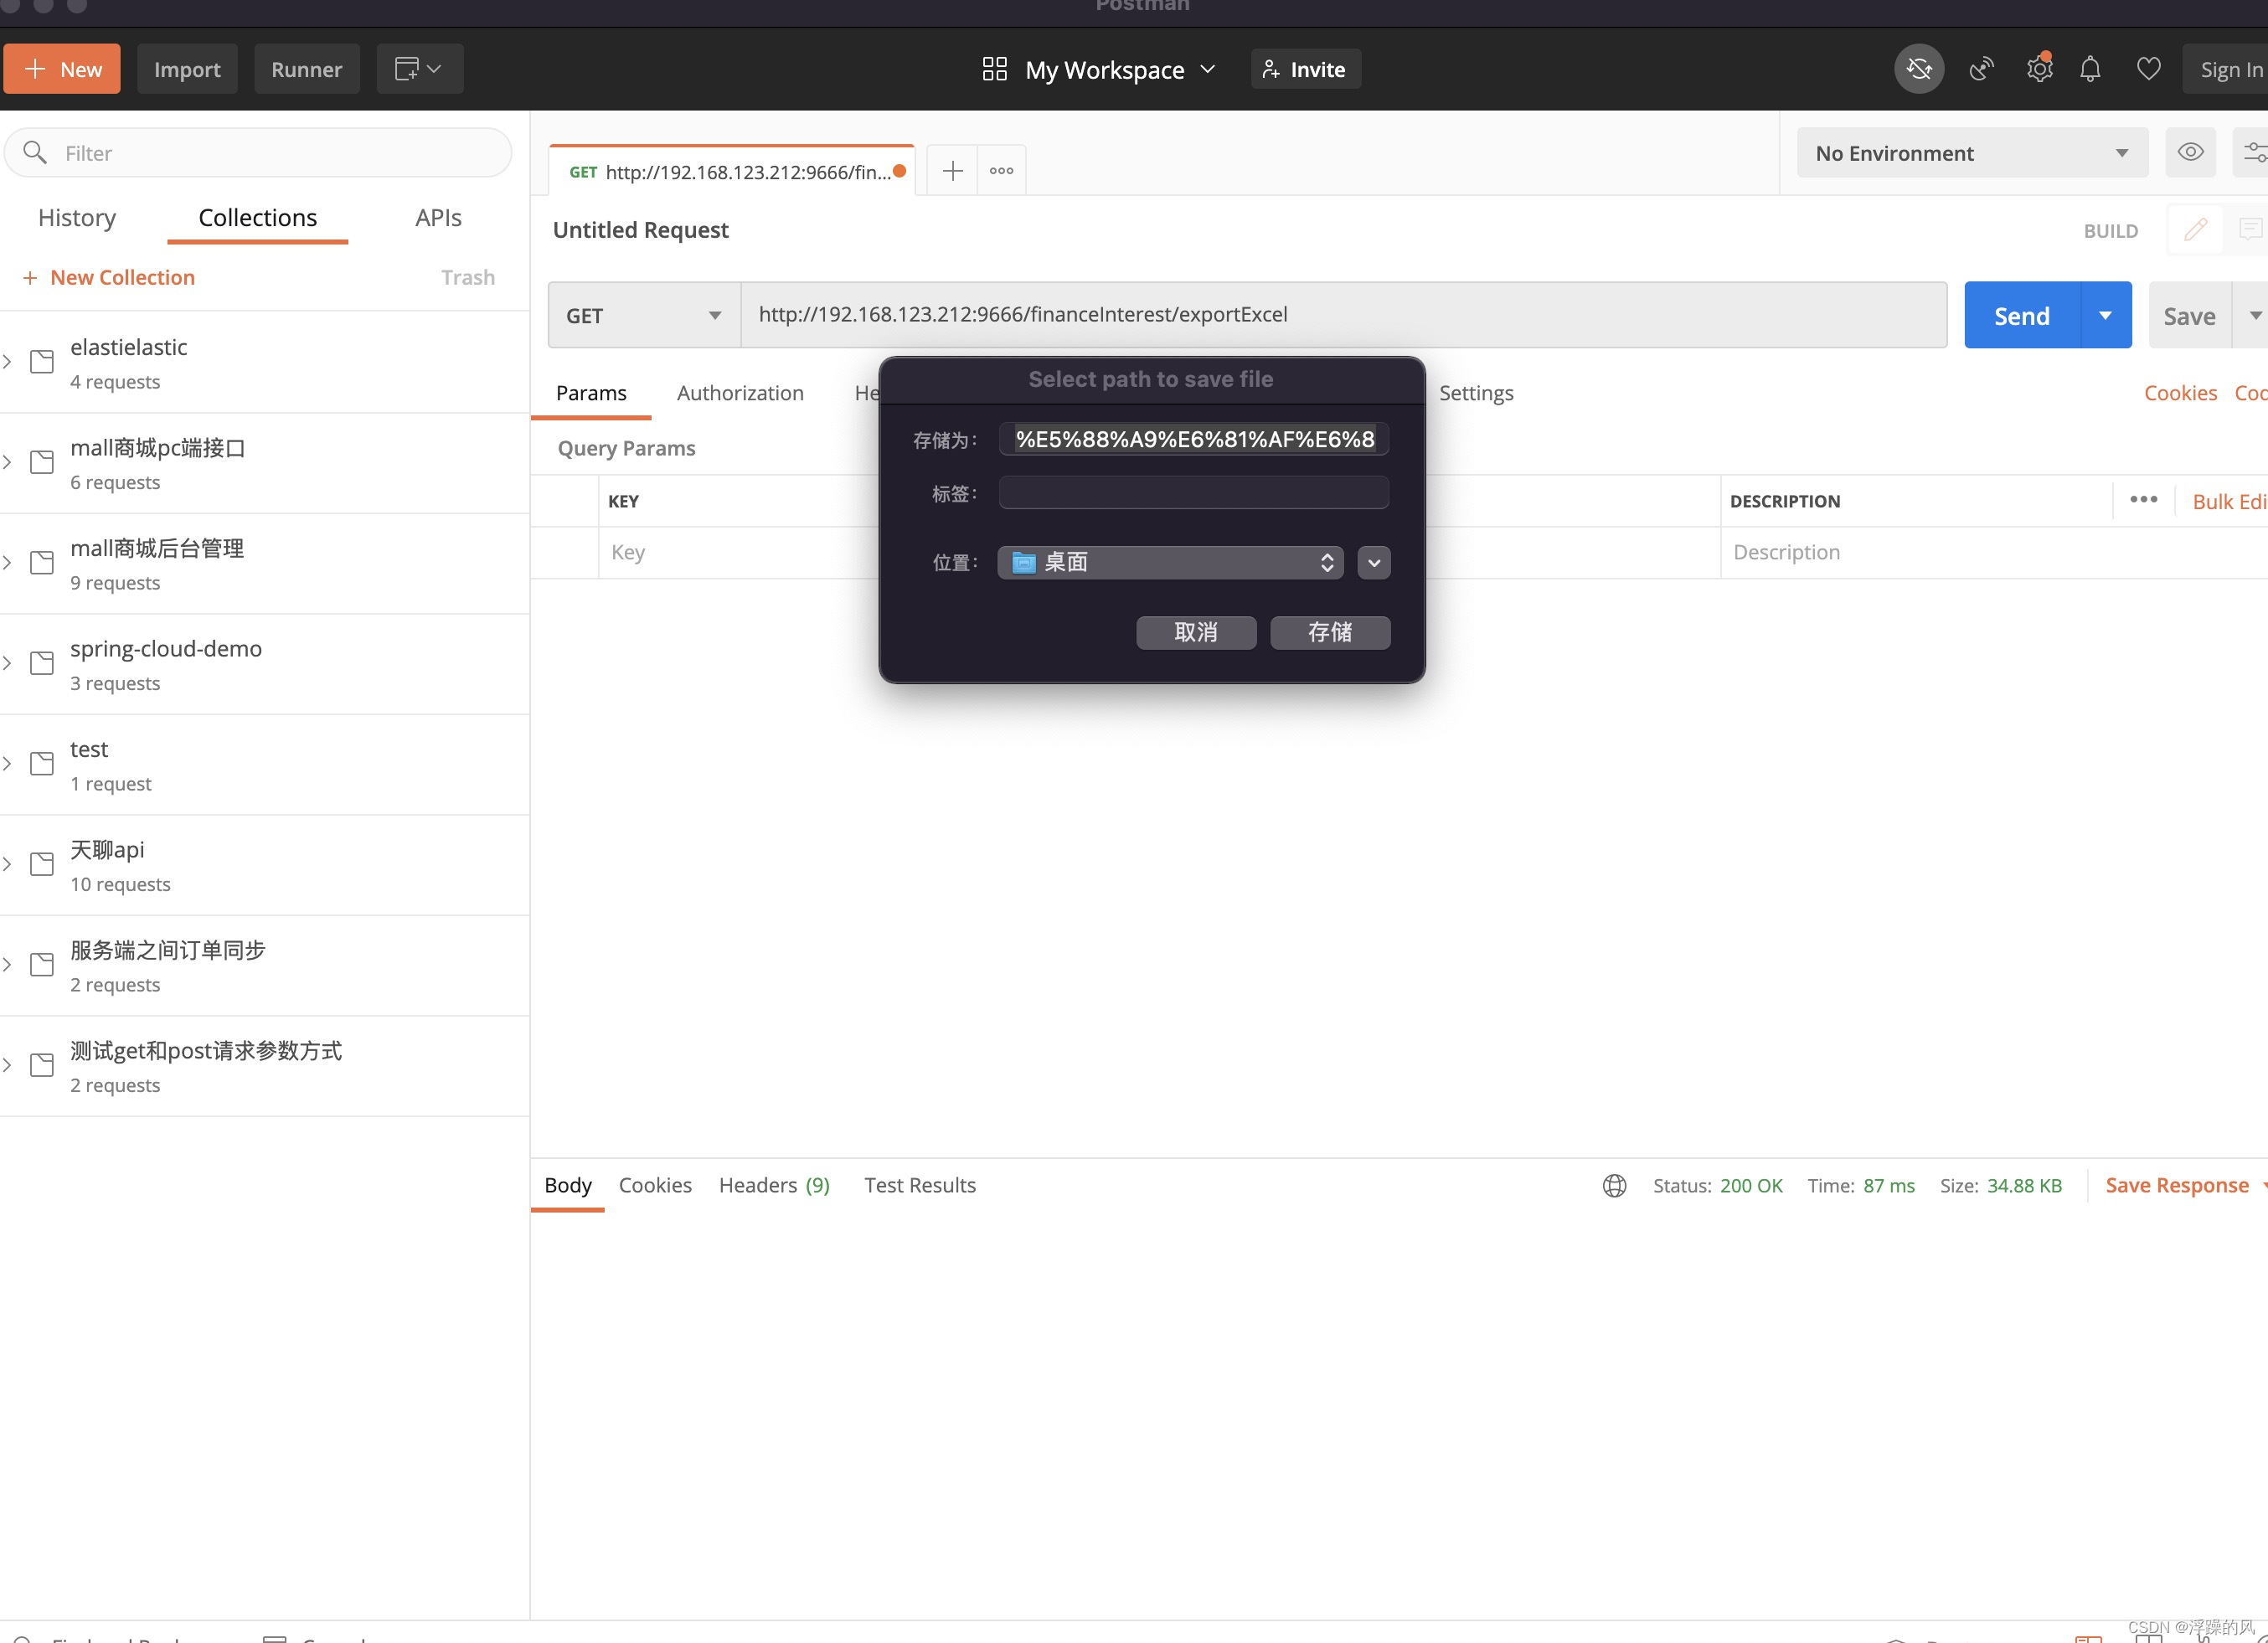2268x1643 pixels.
Task: Select the response Body tab
Action: click(567, 1185)
